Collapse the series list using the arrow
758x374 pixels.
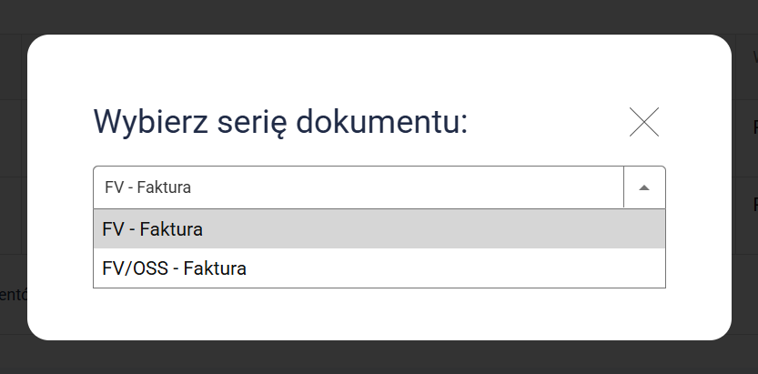tap(644, 187)
